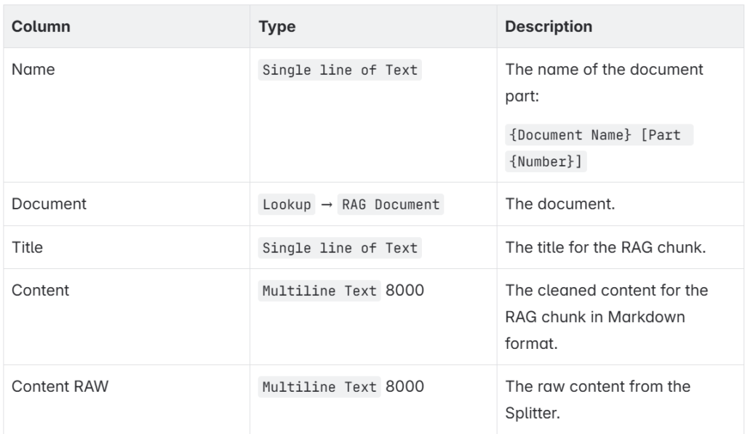745x434 pixels.
Task: Click the Single line of Text tag for Title
Action: click(x=340, y=248)
